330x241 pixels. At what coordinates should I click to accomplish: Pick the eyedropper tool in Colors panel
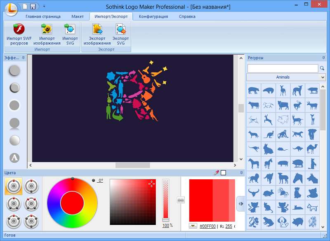216,173
